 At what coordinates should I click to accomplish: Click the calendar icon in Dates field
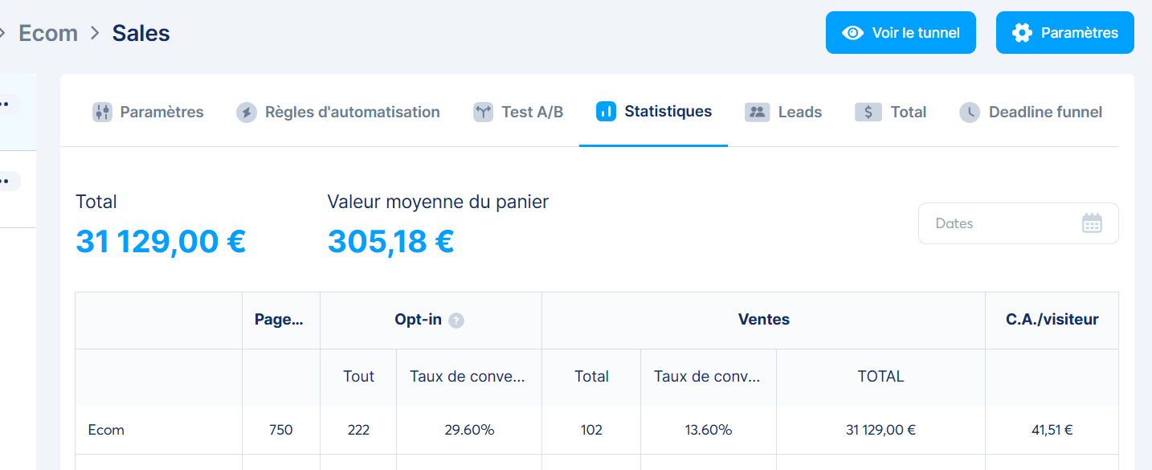(1092, 223)
